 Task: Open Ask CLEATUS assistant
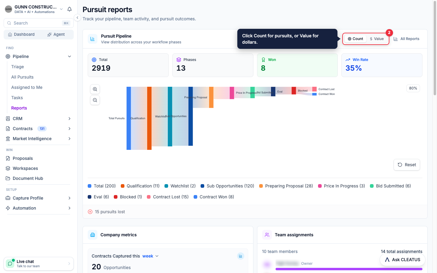[402, 260]
